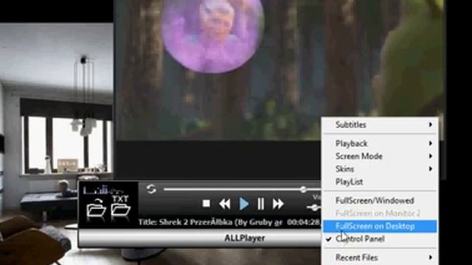Expand arrow next to Playback
Screen dimensions: 472x265
click(431, 144)
